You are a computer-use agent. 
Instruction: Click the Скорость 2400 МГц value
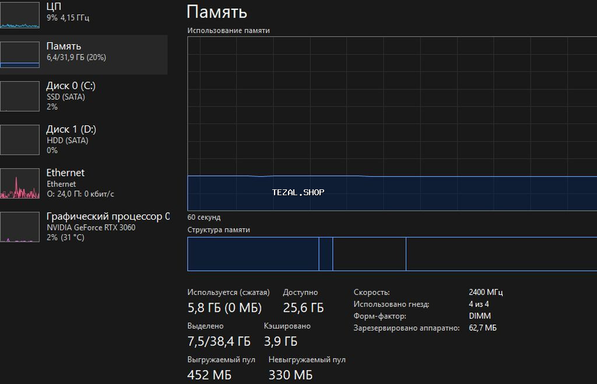486,293
